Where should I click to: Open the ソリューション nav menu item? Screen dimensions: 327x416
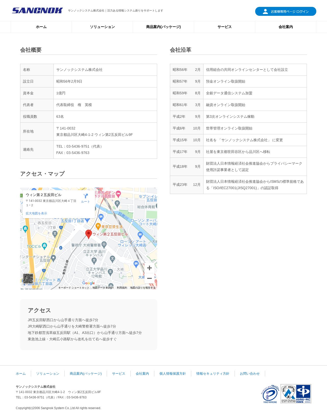point(102,27)
